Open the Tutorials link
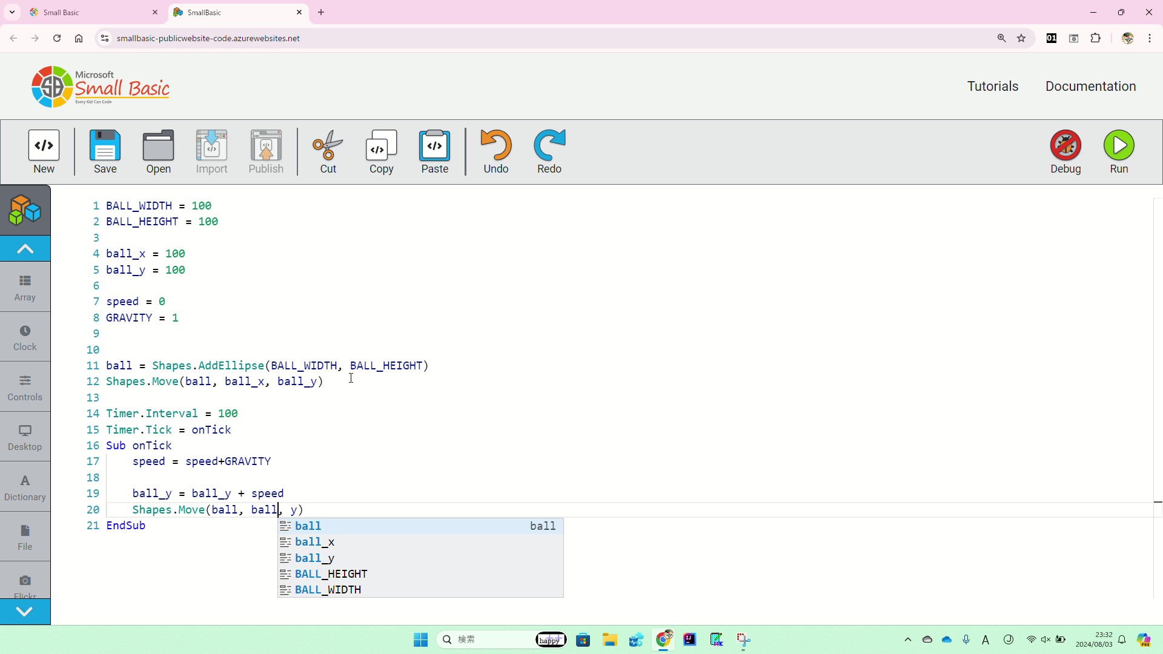The image size is (1163, 654). [x=992, y=86]
